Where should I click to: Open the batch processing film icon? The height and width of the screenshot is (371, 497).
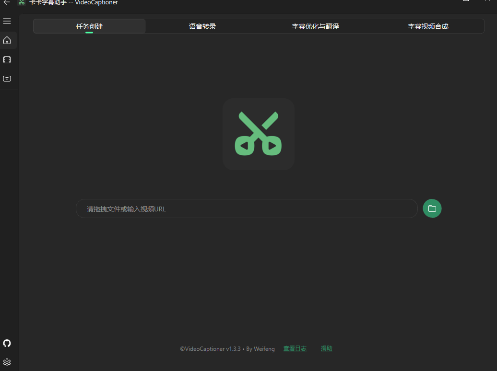7,59
